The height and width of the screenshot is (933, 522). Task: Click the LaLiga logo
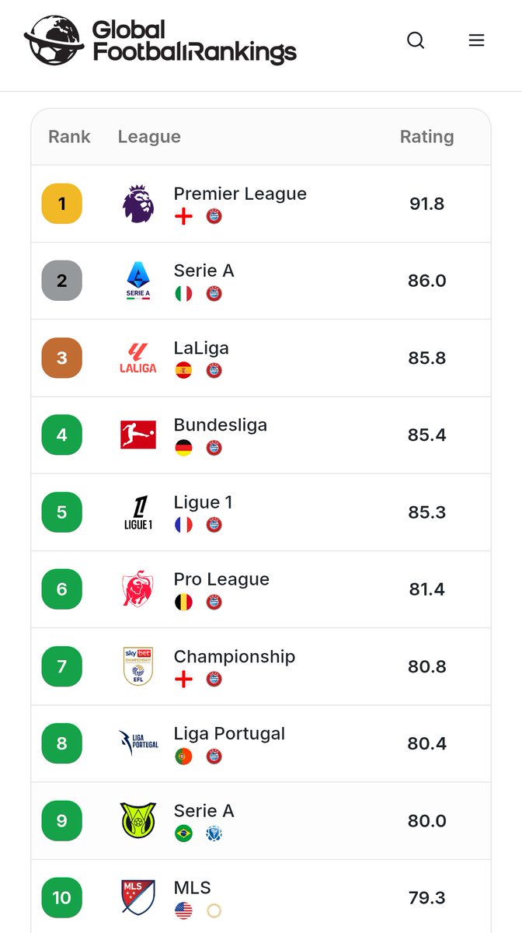click(x=138, y=358)
